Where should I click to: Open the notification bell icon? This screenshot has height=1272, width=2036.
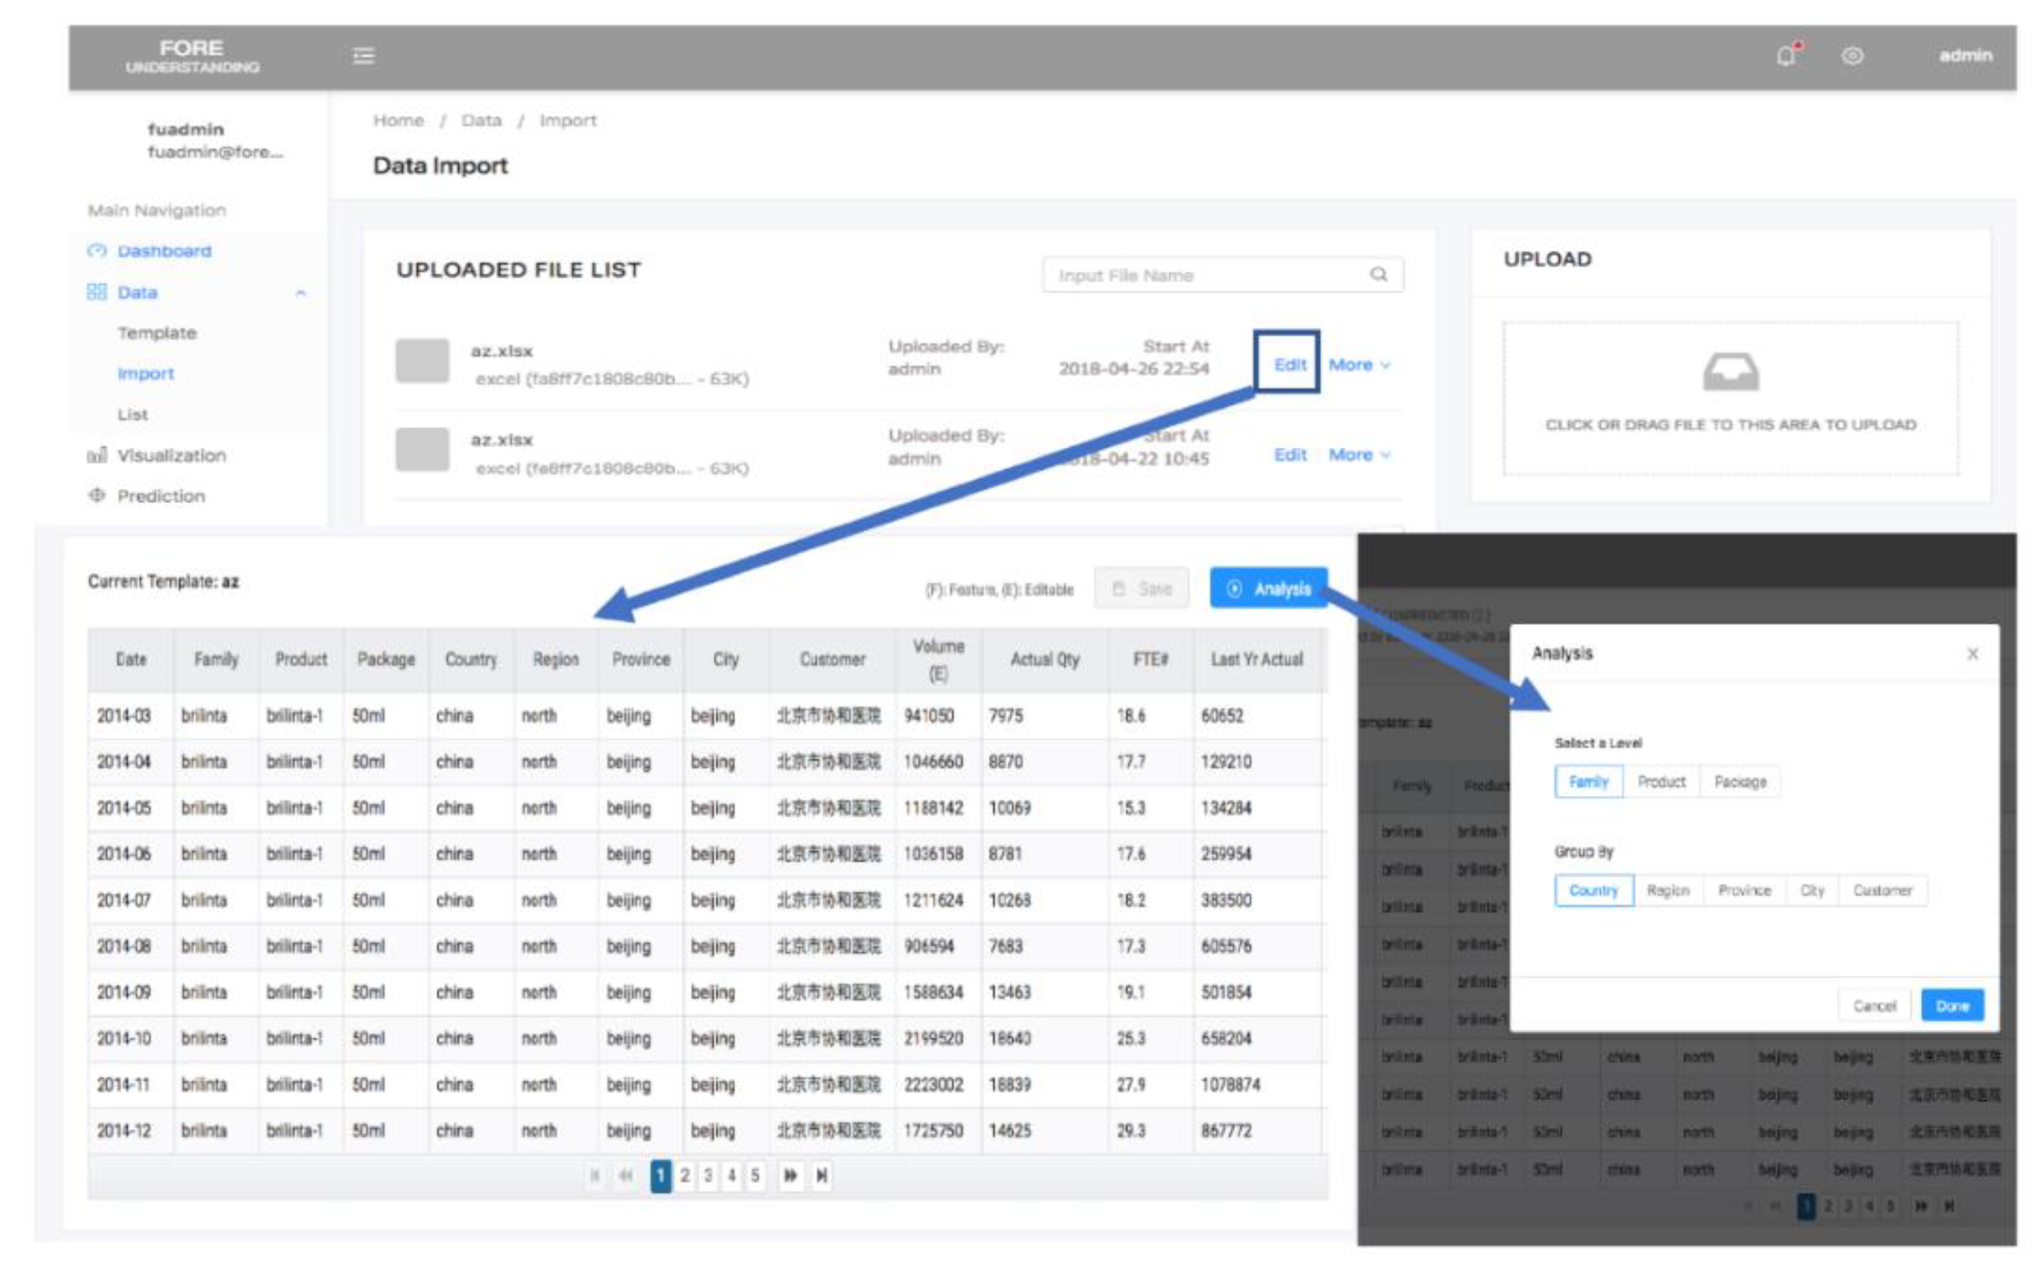(1785, 55)
